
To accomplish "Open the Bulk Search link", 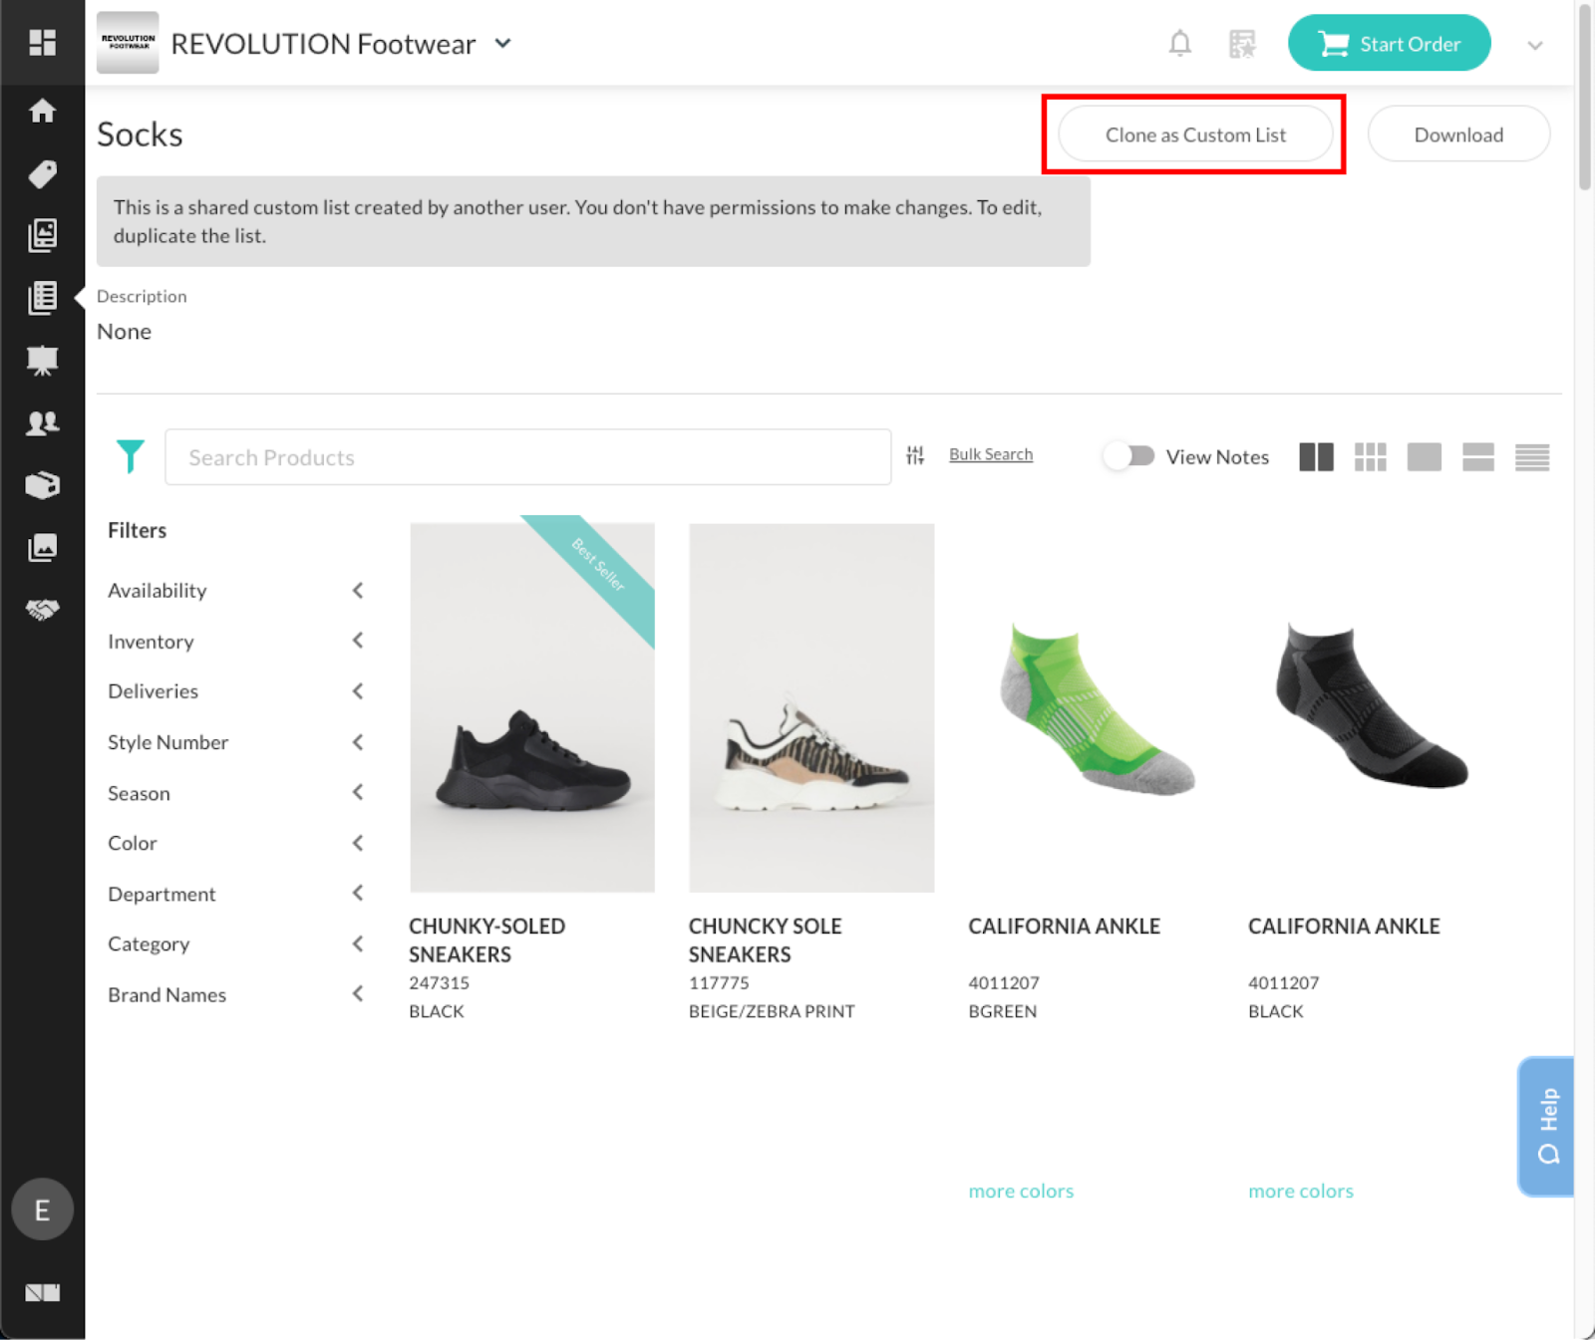I will point(990,454).
